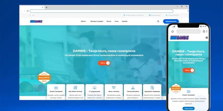The width and height of the screenshot is (223, 111).
Task: Tap the Zobacz więcej button on the phone
Action: (x=189, y=109)
